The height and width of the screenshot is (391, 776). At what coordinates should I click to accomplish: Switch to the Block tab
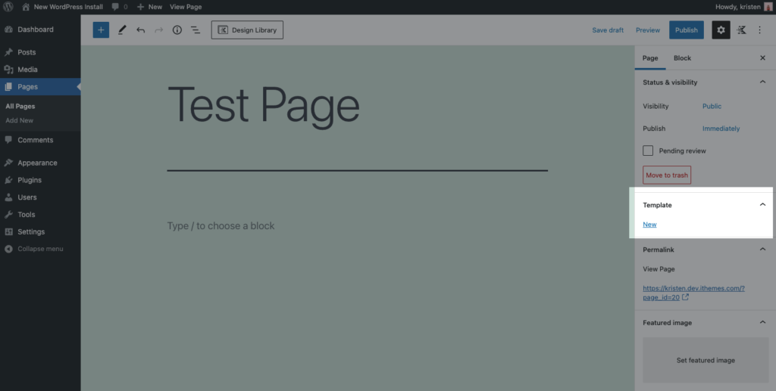682,58
